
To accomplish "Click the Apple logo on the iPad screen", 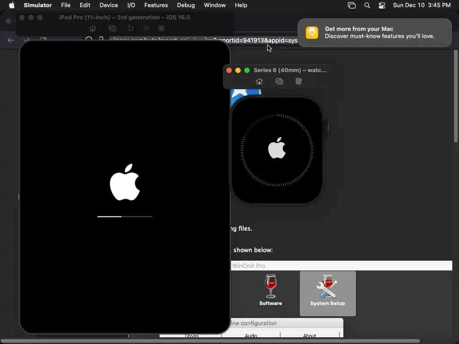I will [125, 182].
